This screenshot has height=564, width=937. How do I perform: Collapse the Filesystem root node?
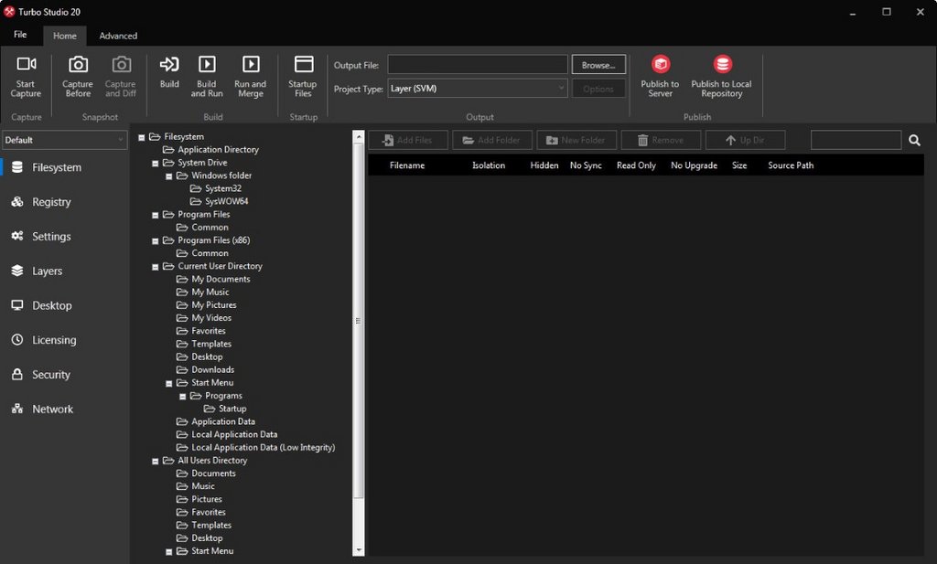[x=142, y=137]
